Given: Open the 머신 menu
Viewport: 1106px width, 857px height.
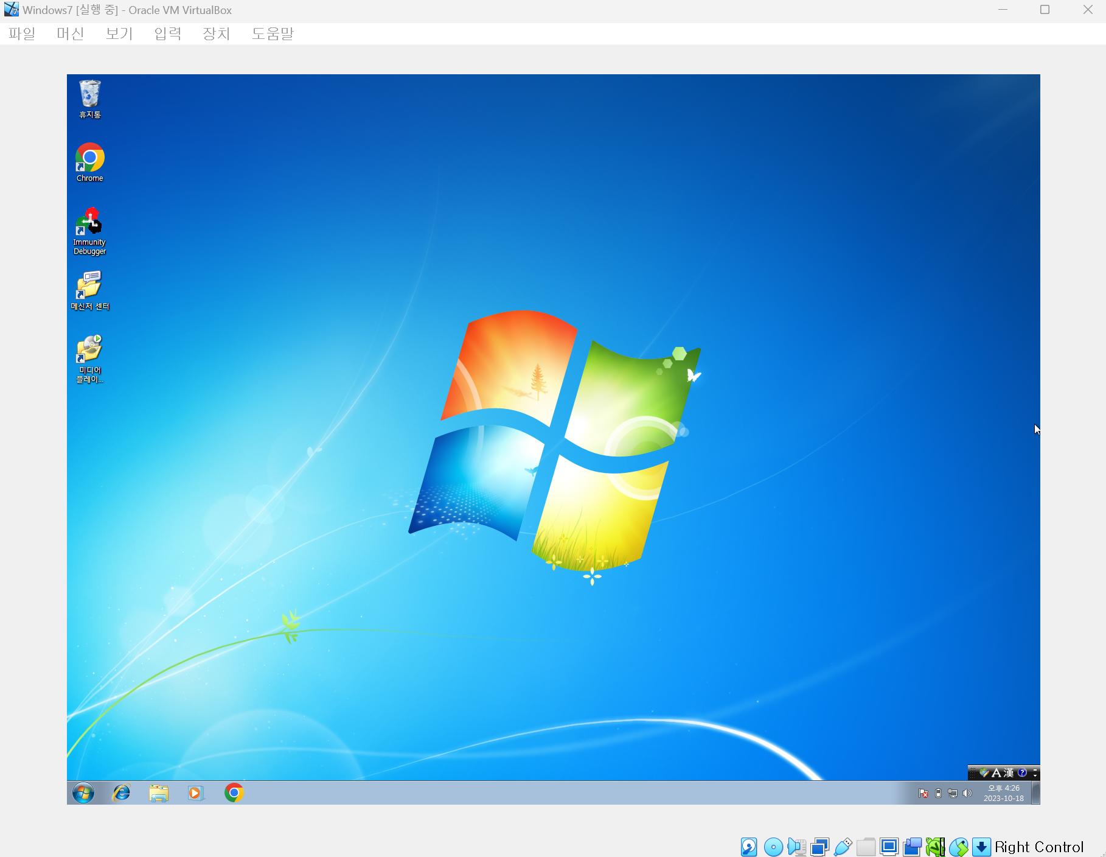Looking at the screenshot, I should [x=70, y=33].
